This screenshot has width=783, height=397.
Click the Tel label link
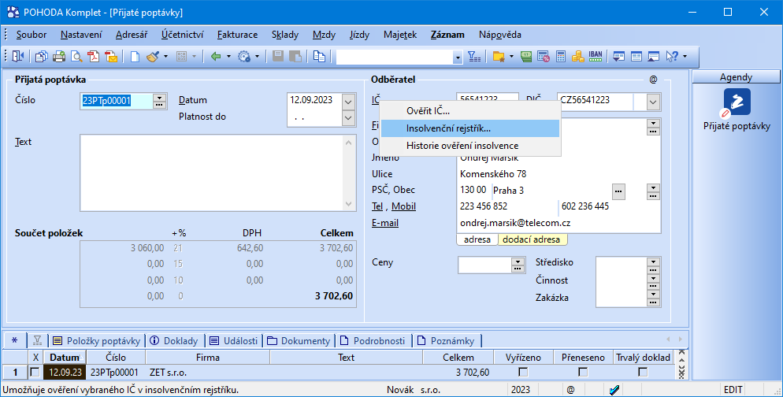[377, 206]
